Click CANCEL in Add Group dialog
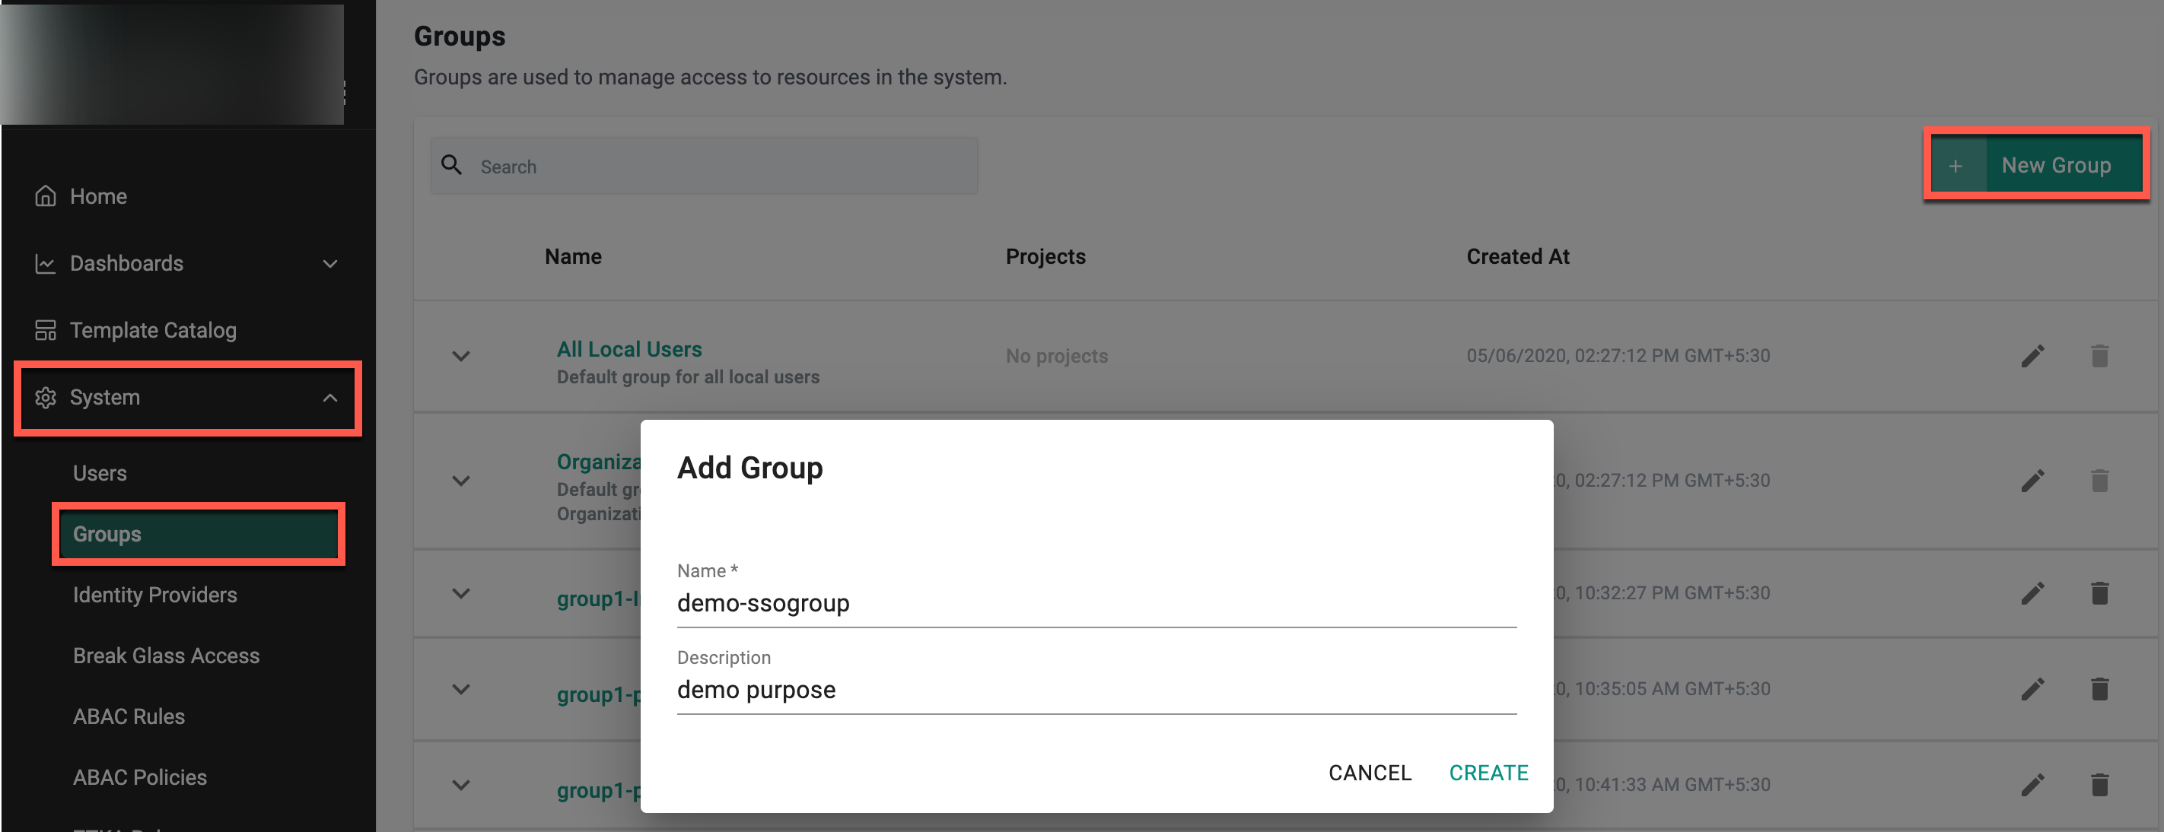 (x=1370, y=773)
